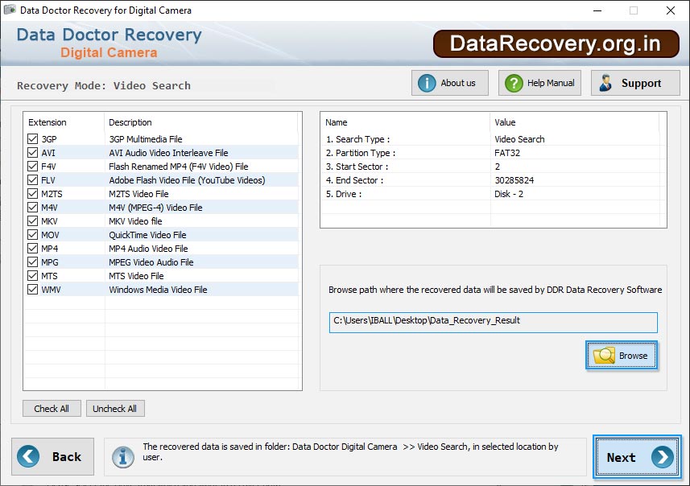Select 'AVI Audio Video Interleave File' row

[x=161, y=153]
